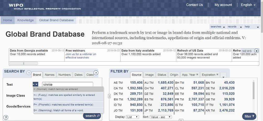The width and height of the screenshot is (263, 121).
Task: Select the App. Year filter tab
Action: (188, 75)
